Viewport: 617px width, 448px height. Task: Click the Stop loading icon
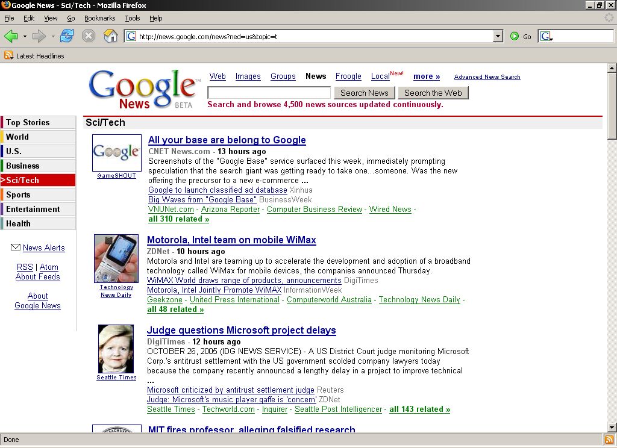[89, 36]
